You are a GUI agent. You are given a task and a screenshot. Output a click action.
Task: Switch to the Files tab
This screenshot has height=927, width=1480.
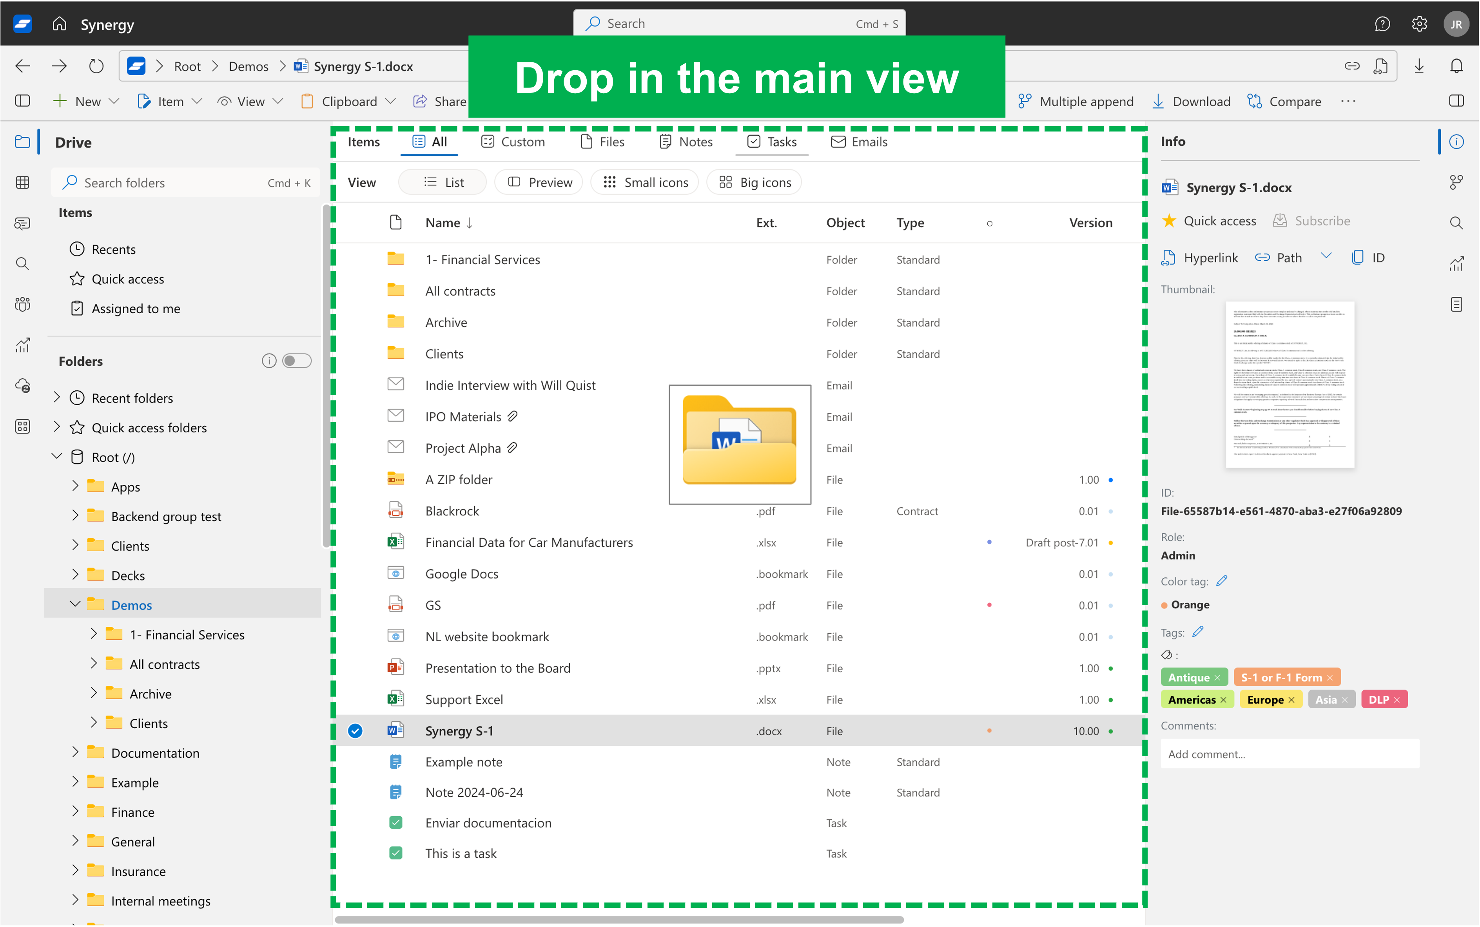tap(602, 142)
